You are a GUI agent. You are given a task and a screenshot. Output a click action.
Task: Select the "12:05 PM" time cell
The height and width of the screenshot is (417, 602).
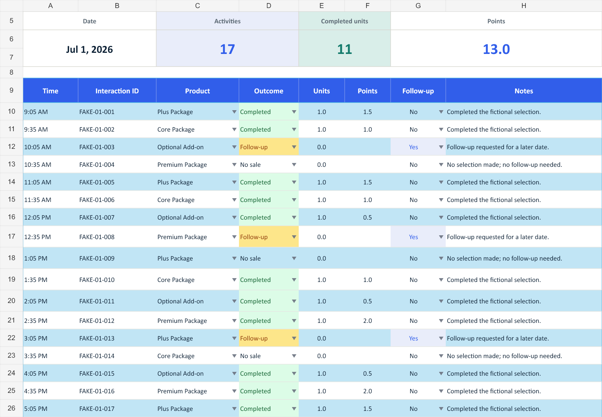pos(51,217)
